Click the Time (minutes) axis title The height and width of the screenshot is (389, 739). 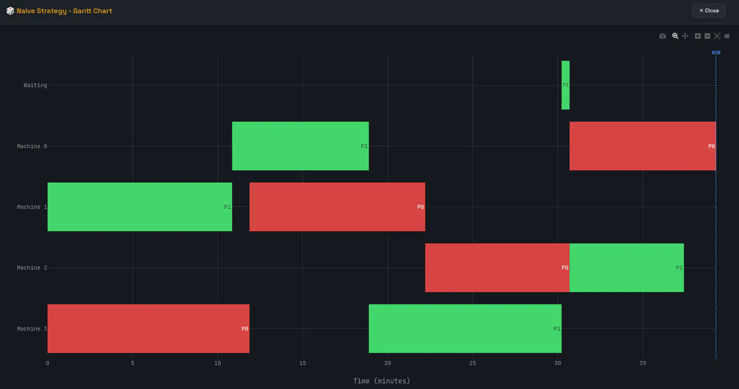pyautogui.click(x=381, y=381)
